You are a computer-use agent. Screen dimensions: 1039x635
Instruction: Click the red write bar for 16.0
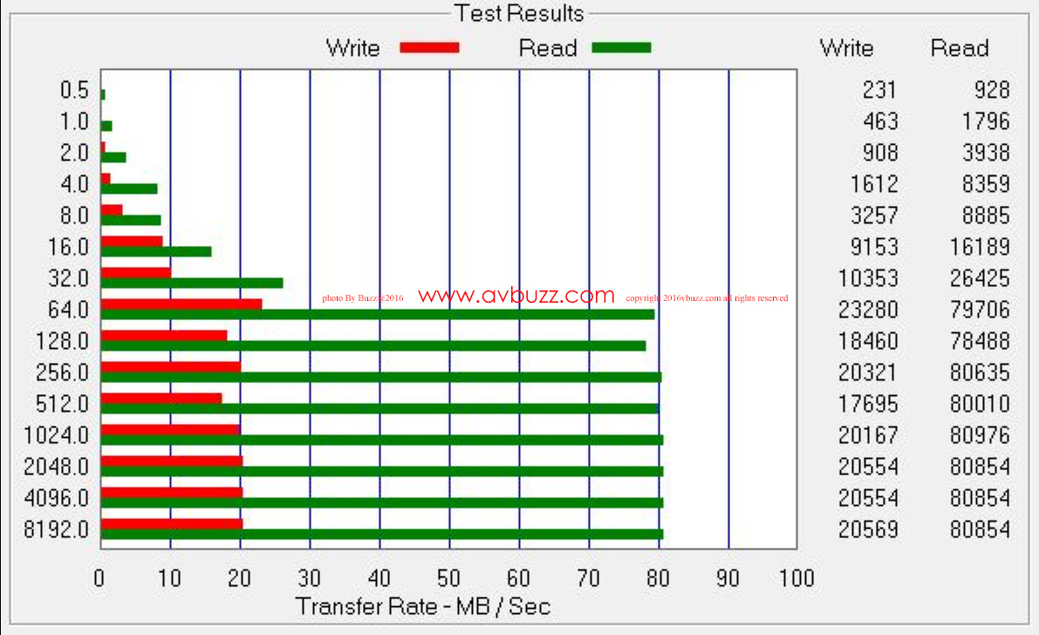click(x=132, y=241)
